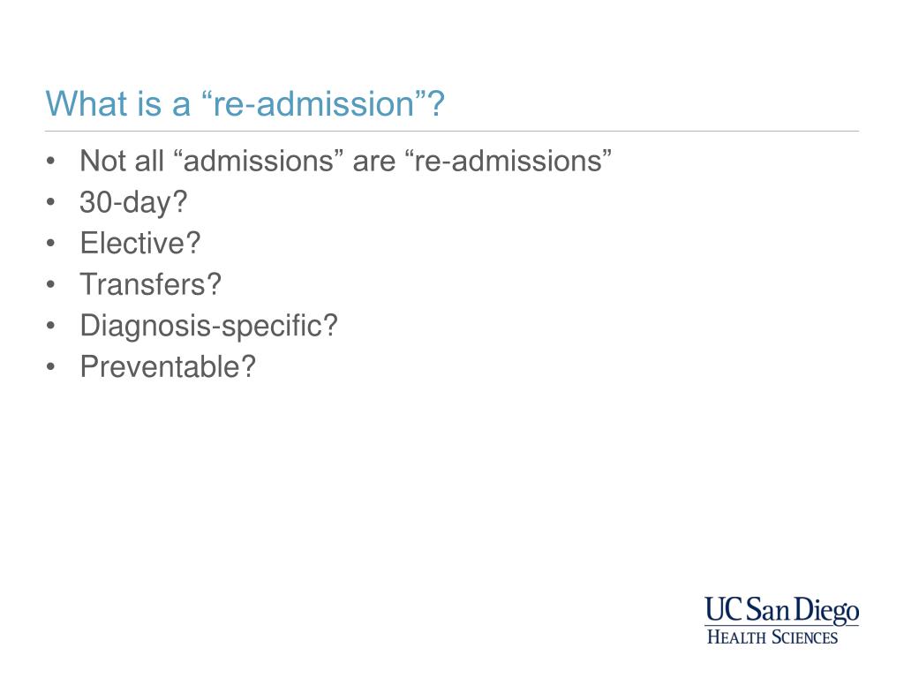Click the Health Sciences logo text
Viewport: 904px width, 678px height.
point(772,637)
